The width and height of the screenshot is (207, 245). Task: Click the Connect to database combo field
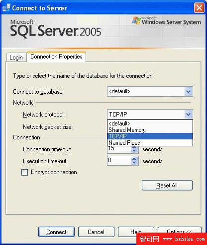(x=150, y=91)
